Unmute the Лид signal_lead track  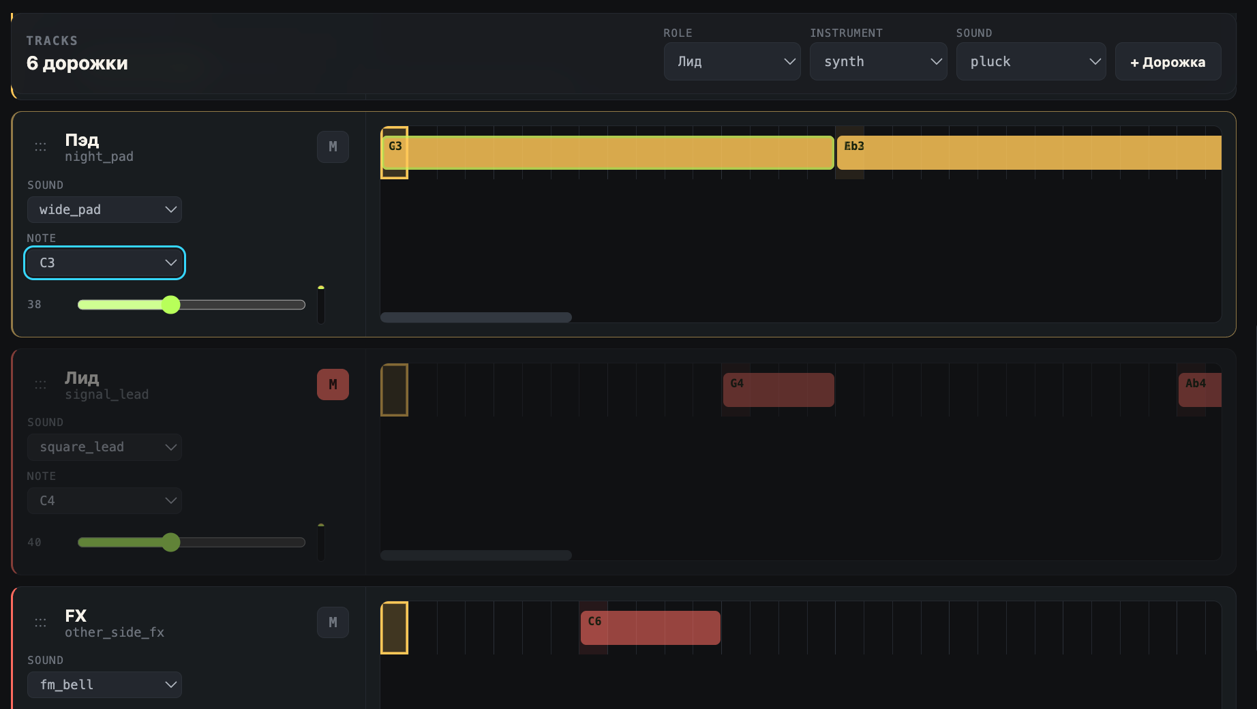333,384
